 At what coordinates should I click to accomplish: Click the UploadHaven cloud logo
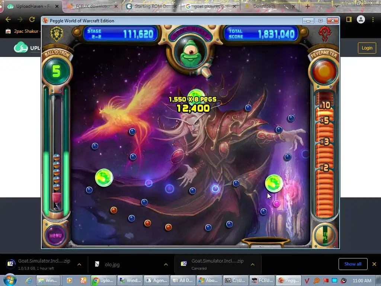point(21,47)
